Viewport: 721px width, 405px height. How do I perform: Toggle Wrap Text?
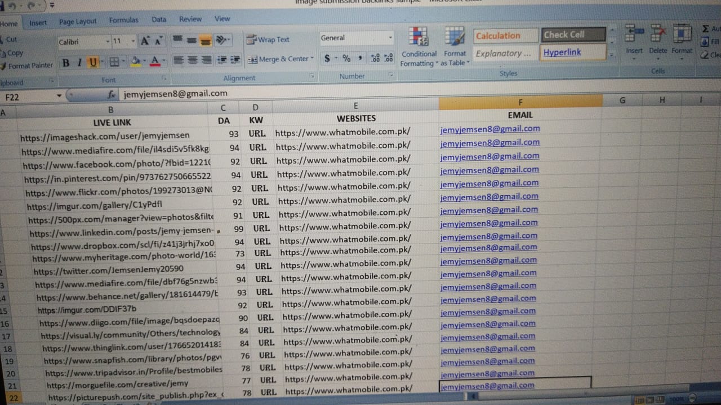[268, 39]
